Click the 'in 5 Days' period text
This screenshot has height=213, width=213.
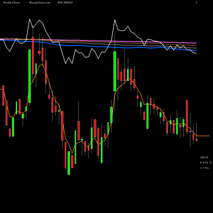(204, 168)
